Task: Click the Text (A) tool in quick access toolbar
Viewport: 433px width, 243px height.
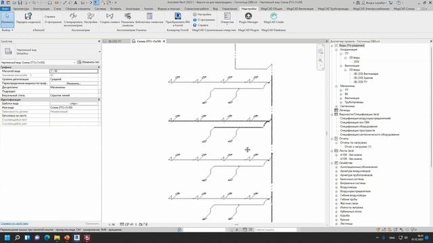Action: click(75, 3)
